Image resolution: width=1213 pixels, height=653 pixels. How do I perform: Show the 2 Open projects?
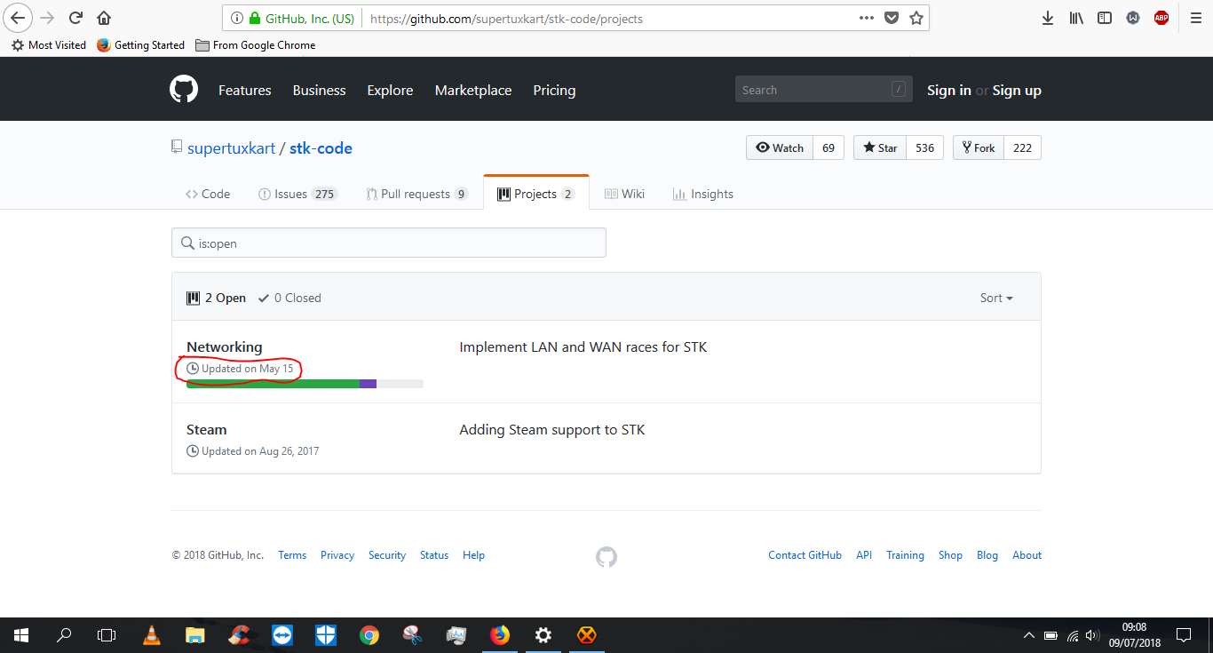217,299
